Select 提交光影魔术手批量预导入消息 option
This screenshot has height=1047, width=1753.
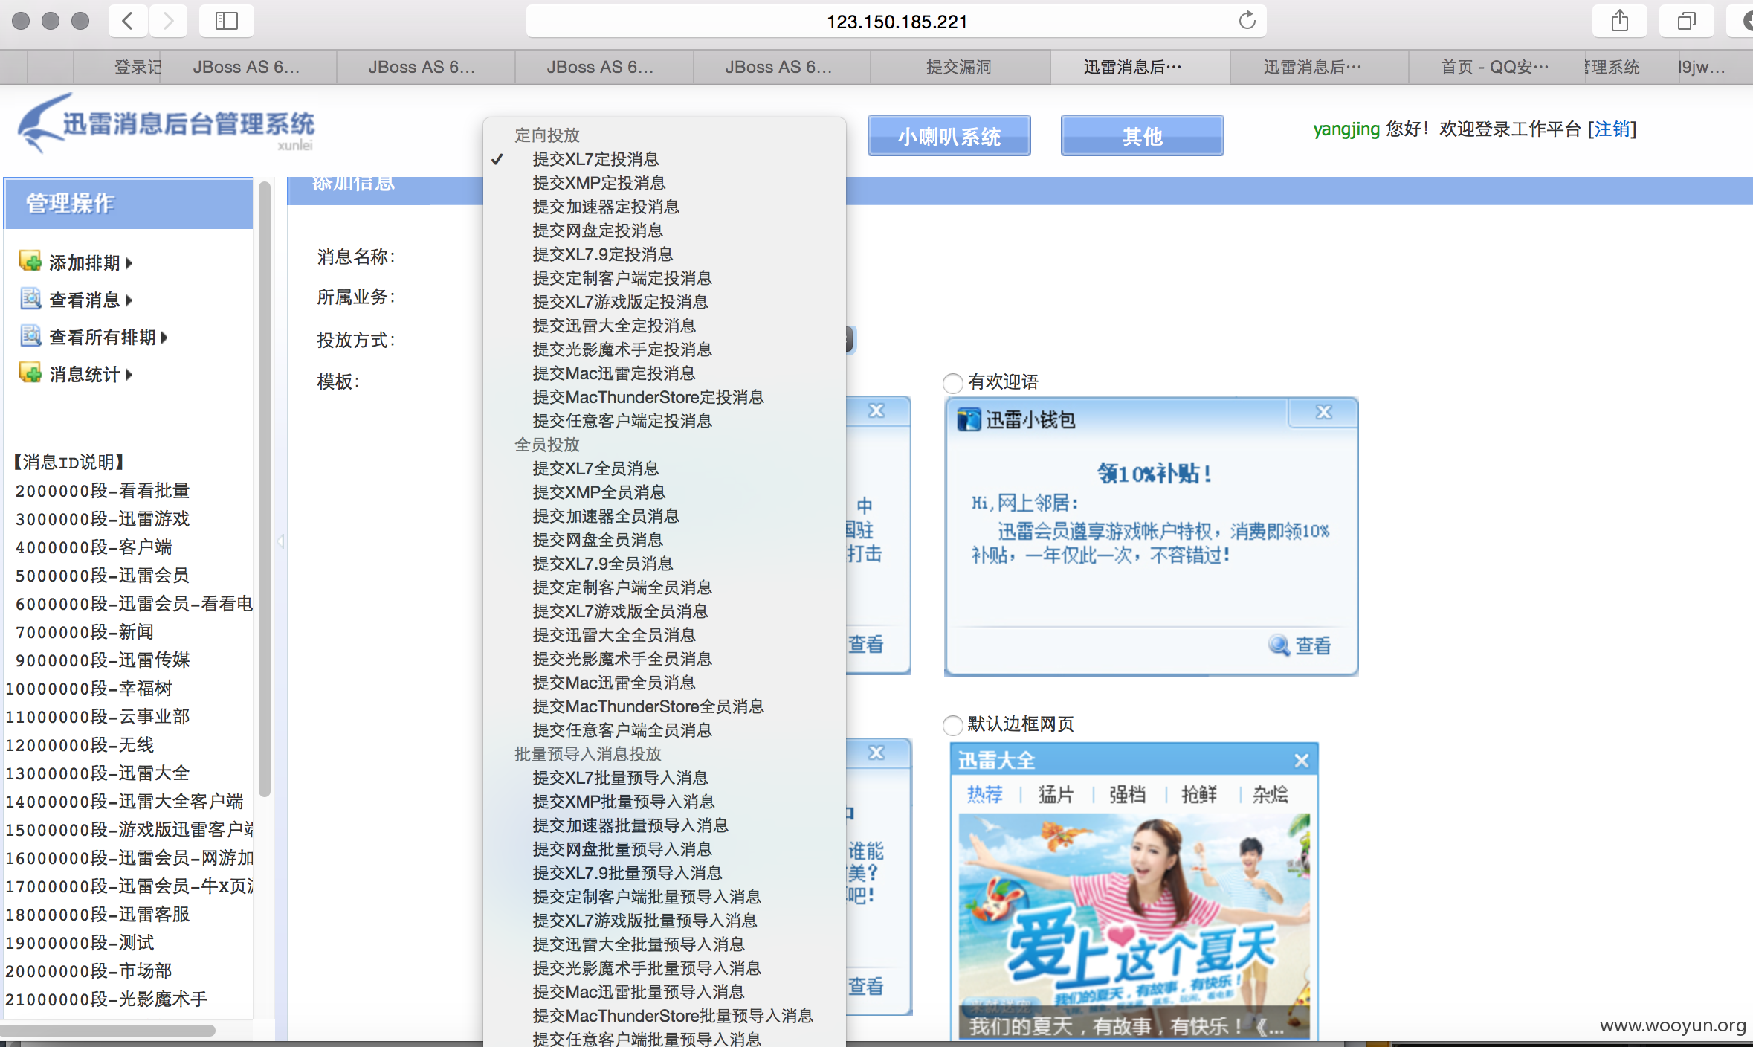(x=665, y=968)
